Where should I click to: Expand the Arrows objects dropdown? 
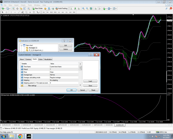[40, 12]
